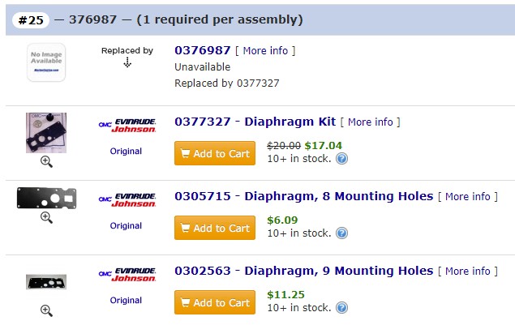Click Evinrude Johnson logo for 0302563
Screen dimensions: 515x325
[x=127, y=275]
